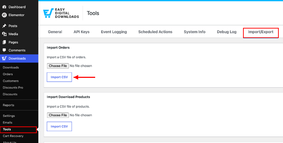Click 'Import a CSV file of products.' text

coord(68,106)
